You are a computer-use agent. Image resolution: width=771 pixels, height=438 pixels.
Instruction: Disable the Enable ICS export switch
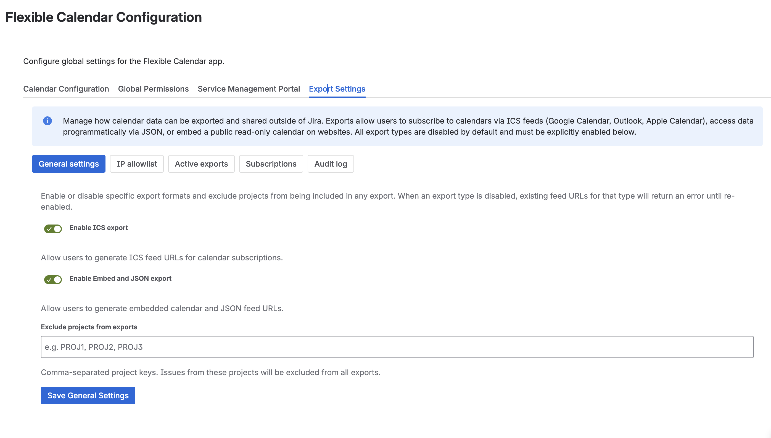53,229
